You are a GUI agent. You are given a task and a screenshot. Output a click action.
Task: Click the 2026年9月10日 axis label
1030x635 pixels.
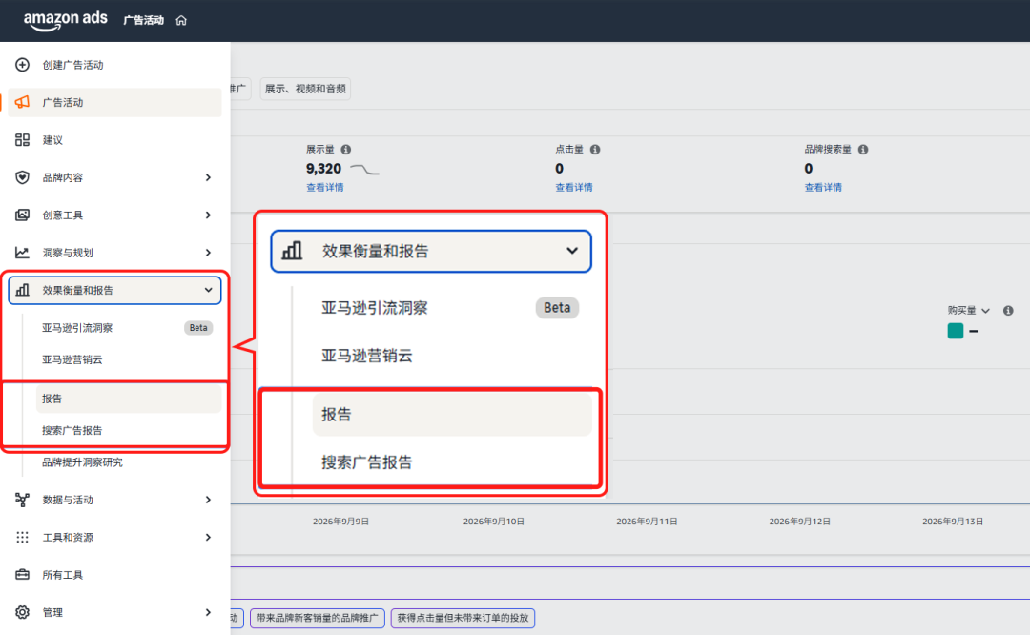(494, 522)
